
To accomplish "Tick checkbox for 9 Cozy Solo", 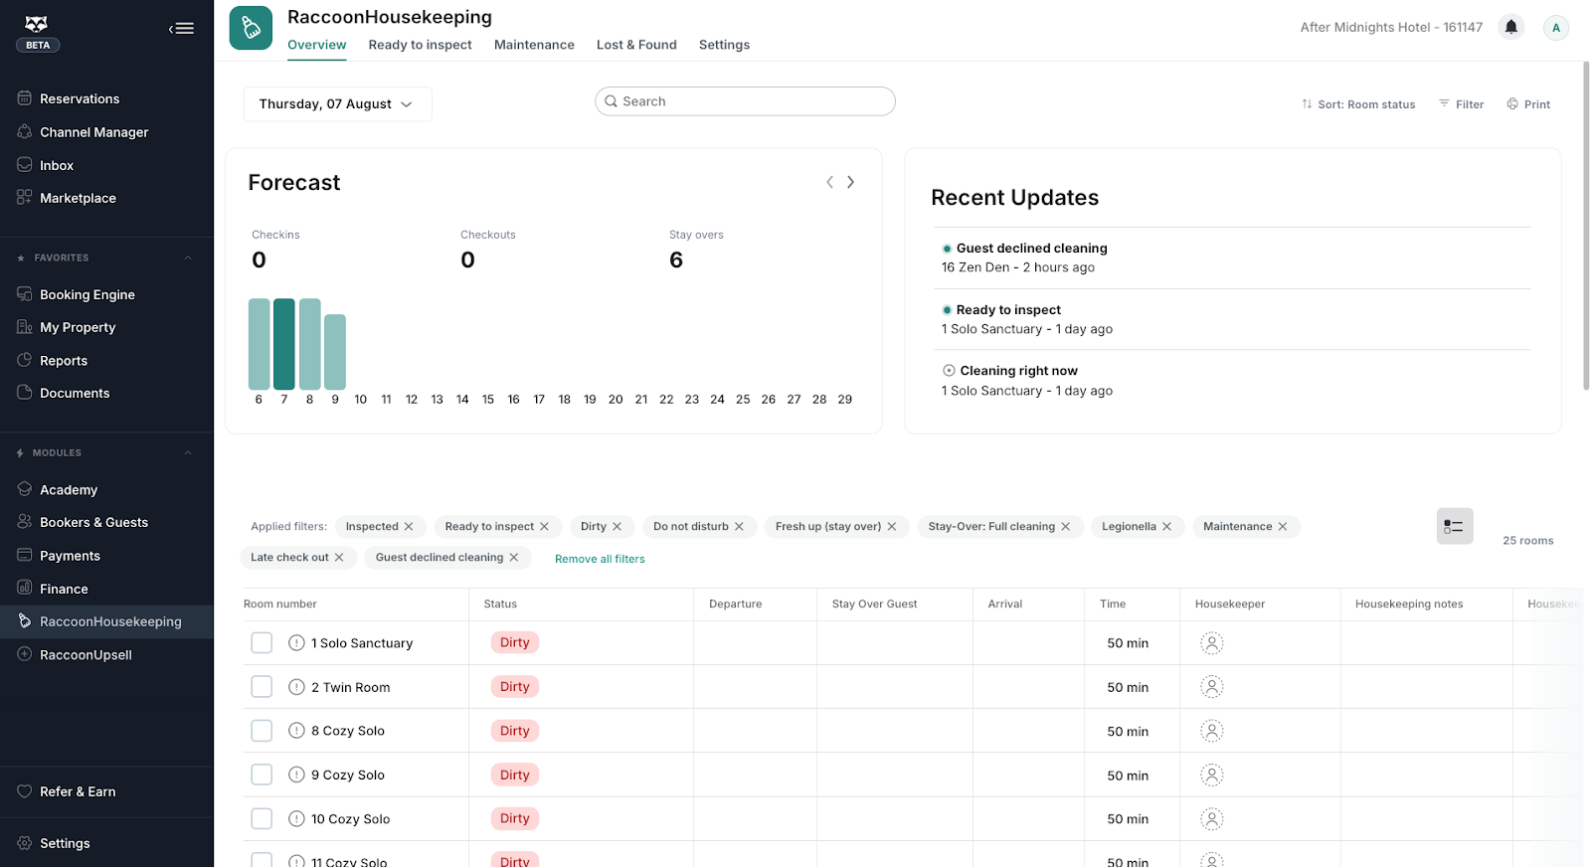I will coord(262,775).
